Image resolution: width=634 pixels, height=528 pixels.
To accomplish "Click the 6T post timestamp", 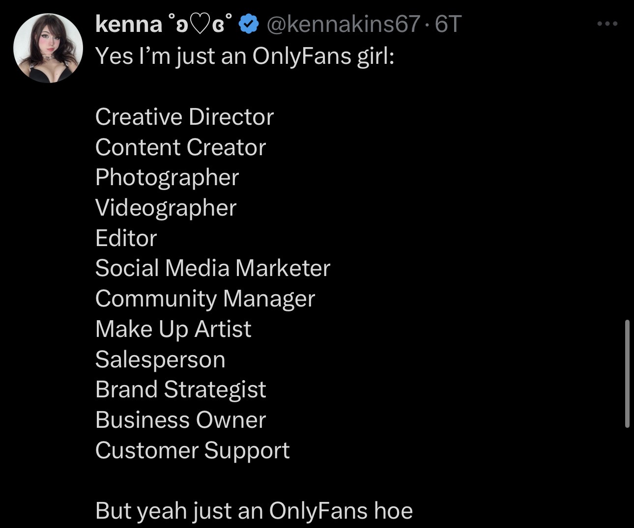I will pyautogui.click(x=448, y=24).
